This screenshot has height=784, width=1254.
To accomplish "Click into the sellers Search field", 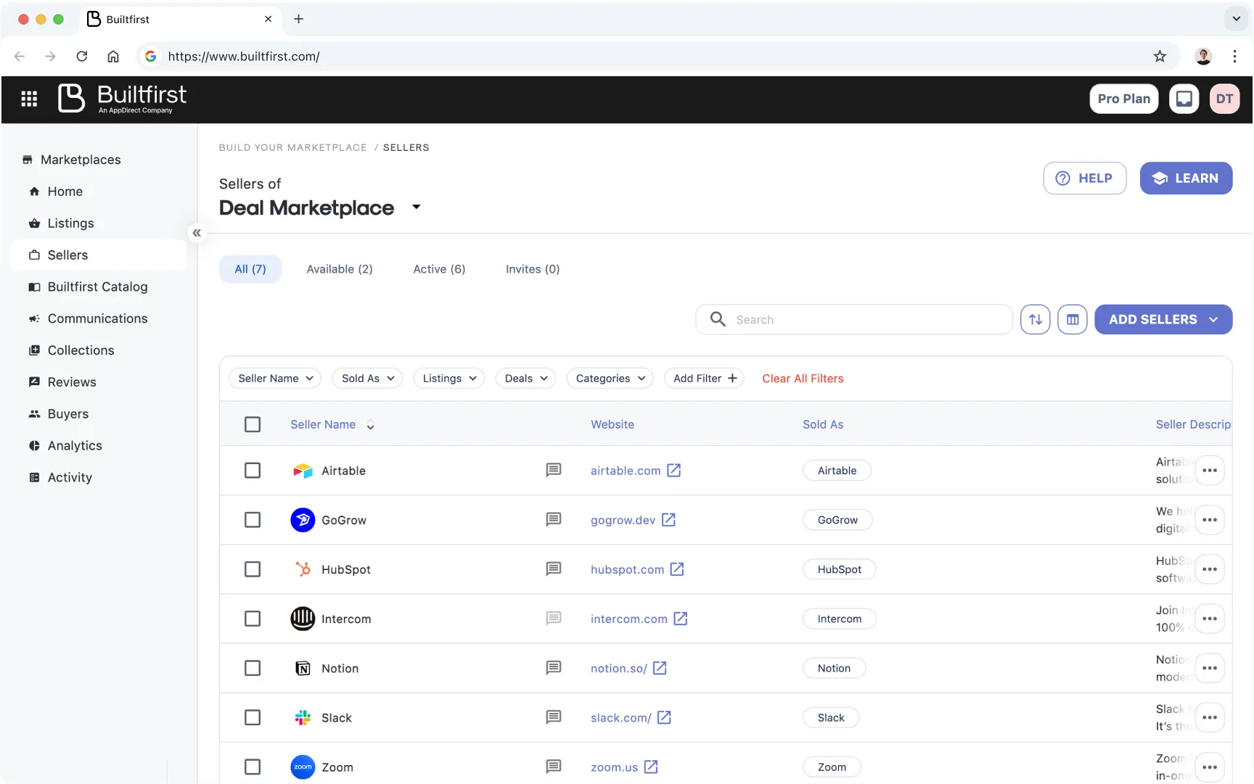I will coord(854,320).
